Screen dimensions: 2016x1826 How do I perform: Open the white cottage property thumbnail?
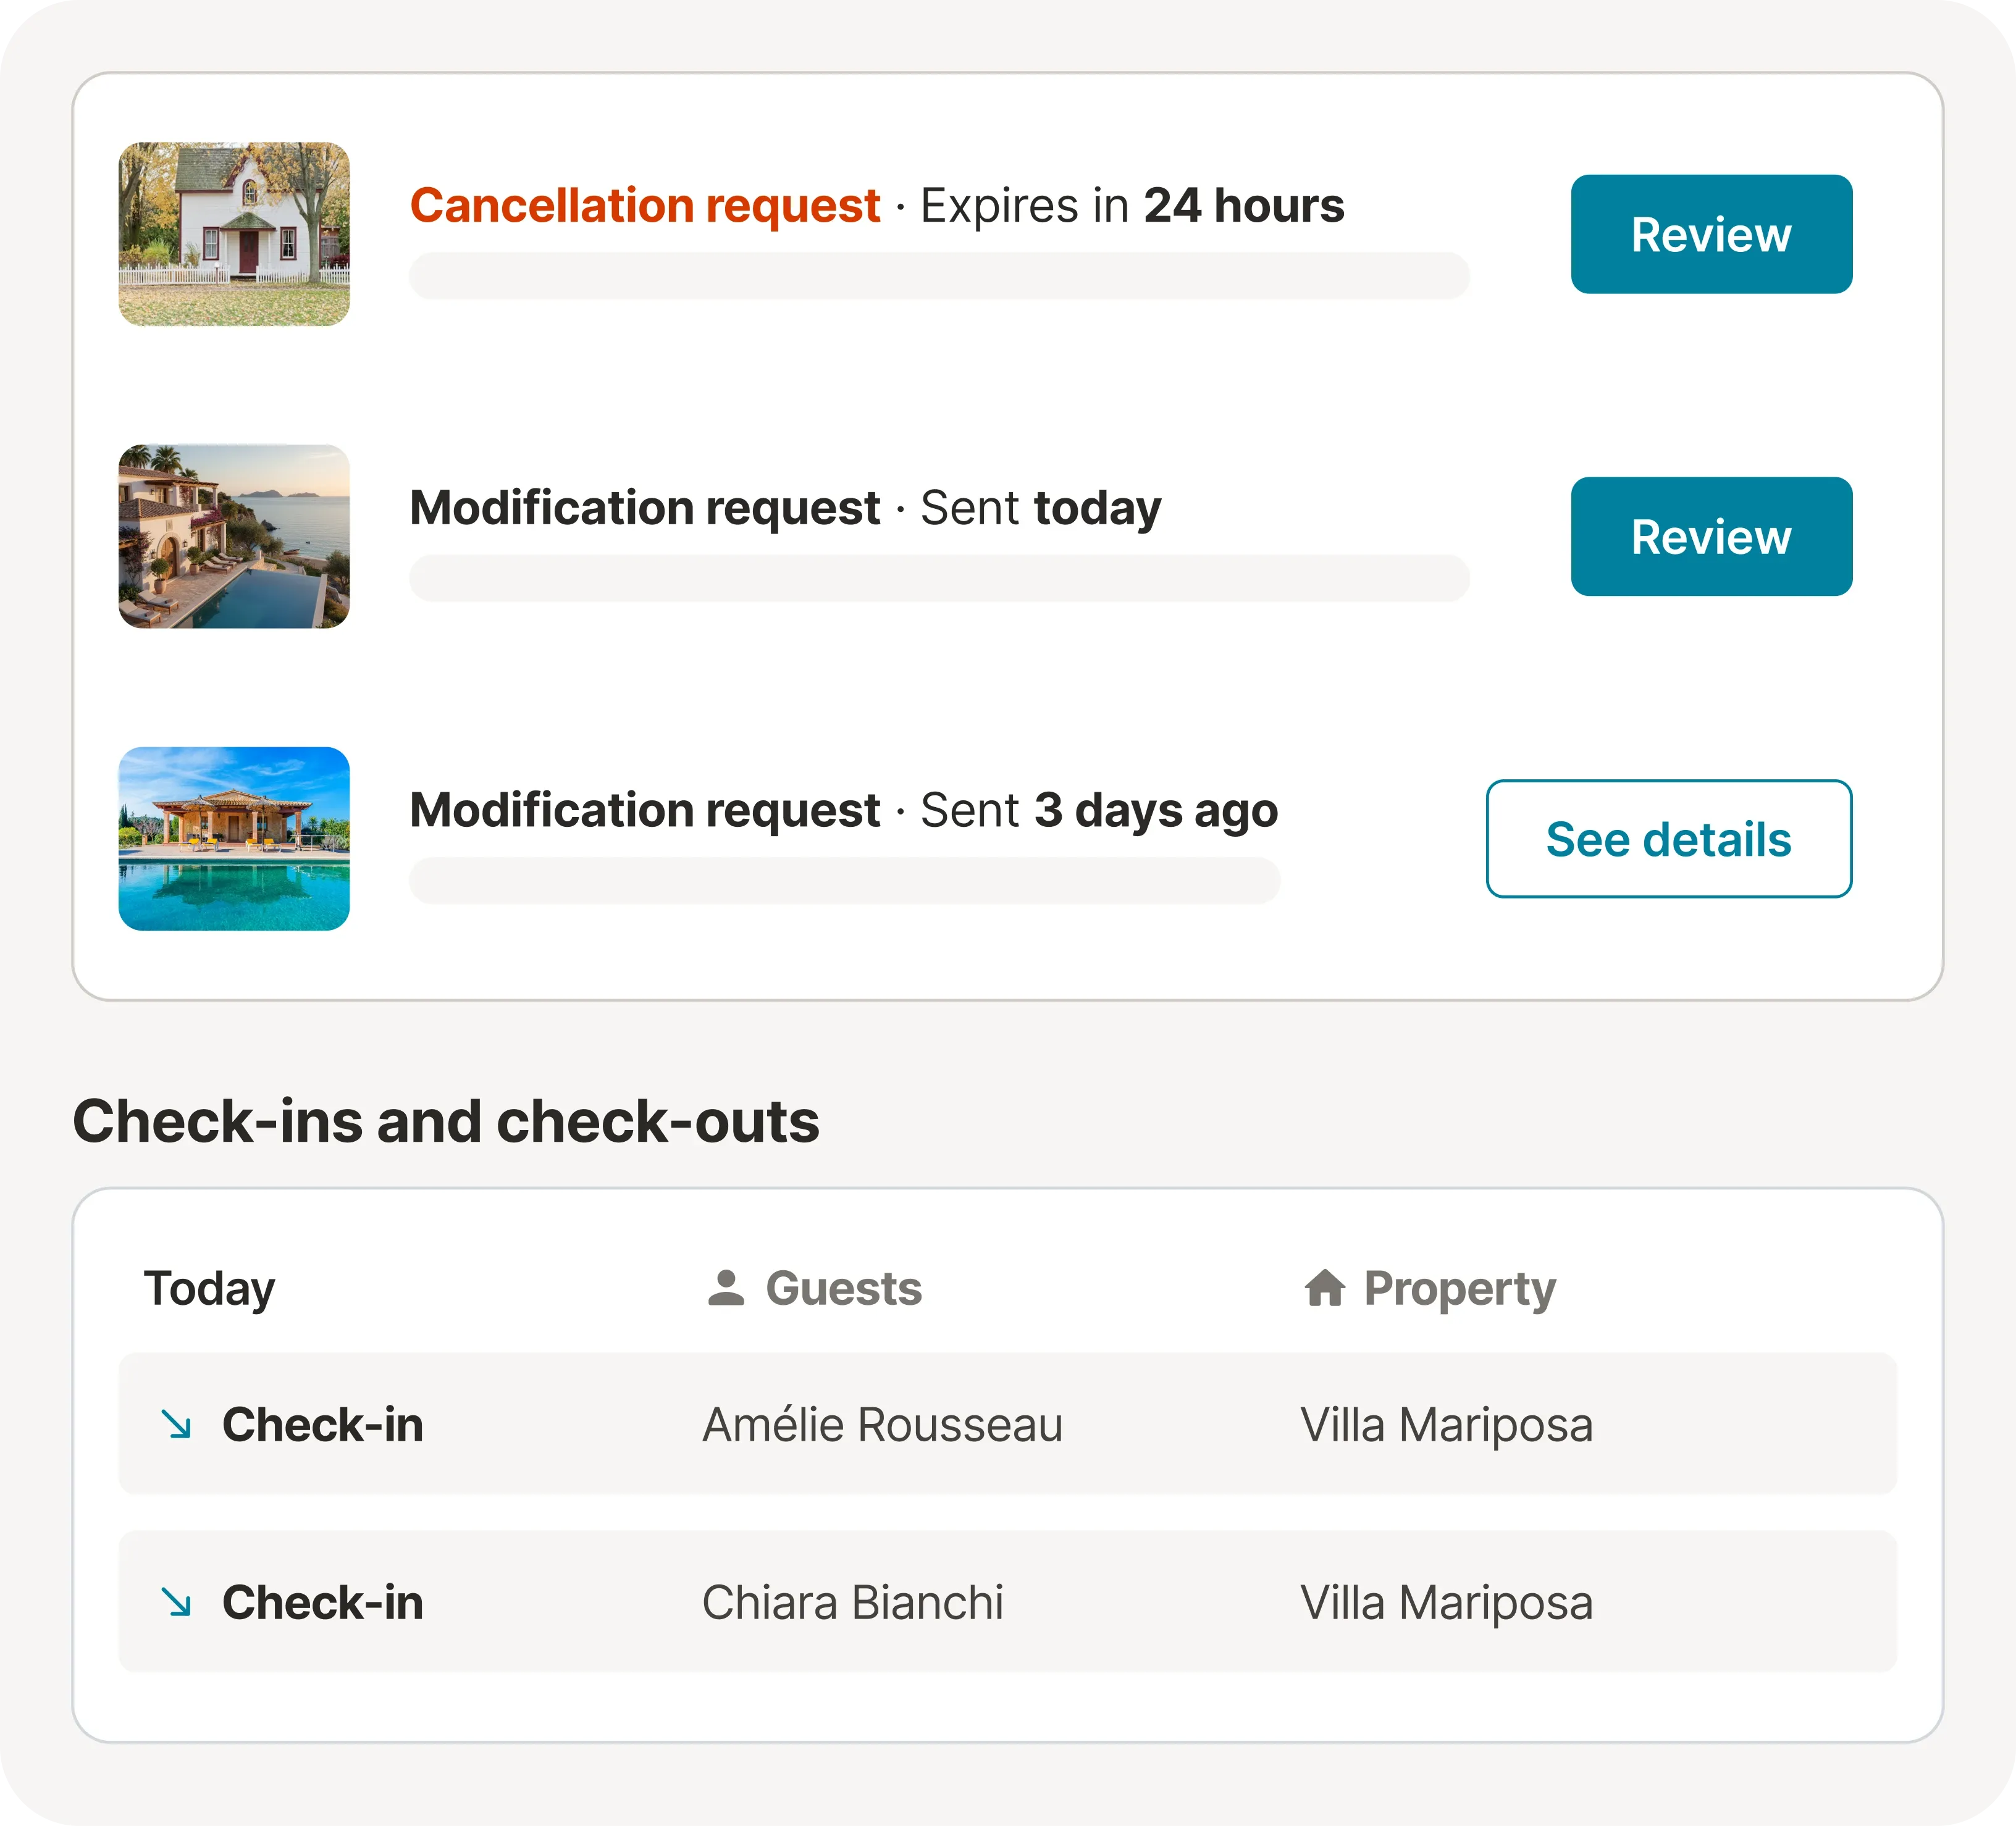pyautogui.click(x=234, y=234)
